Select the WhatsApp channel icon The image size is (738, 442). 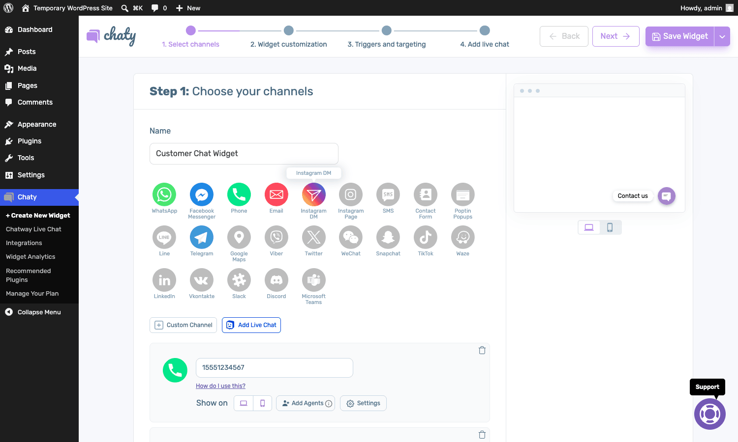pyautogui.click(x=164, y=195)
